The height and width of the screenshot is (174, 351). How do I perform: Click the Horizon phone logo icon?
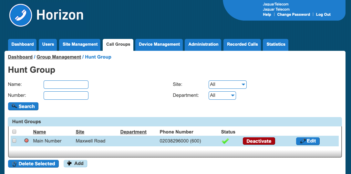tap(21, 15)
